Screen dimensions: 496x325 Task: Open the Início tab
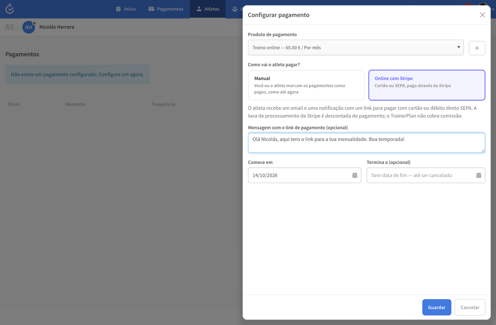(126, 9)
